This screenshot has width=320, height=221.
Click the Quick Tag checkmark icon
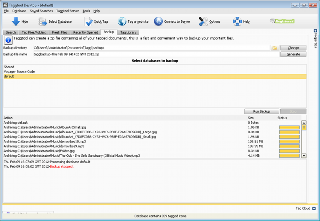point(88,22)
